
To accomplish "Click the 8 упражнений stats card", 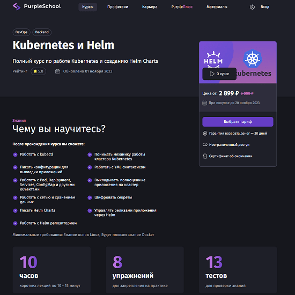I will point(145,270).
